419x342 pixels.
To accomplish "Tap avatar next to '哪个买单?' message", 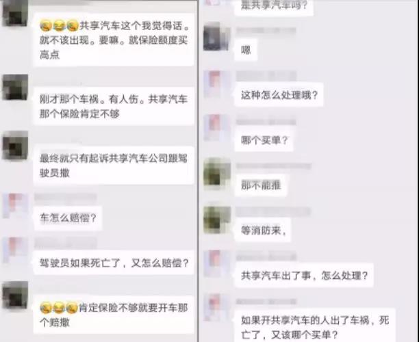I will [x=217, y=128].
